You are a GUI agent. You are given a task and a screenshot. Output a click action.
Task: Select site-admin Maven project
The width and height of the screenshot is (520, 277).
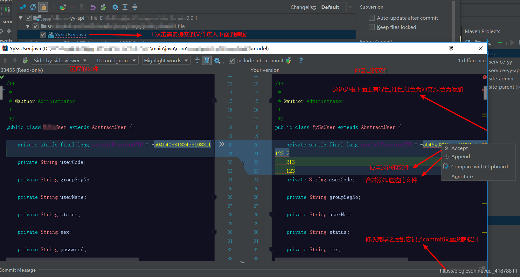pos(501,78)
